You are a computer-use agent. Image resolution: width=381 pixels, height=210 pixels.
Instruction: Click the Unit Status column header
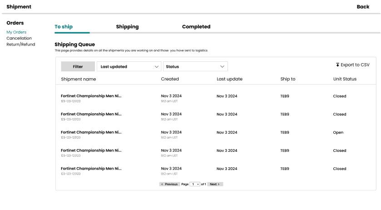click(345, 79)
